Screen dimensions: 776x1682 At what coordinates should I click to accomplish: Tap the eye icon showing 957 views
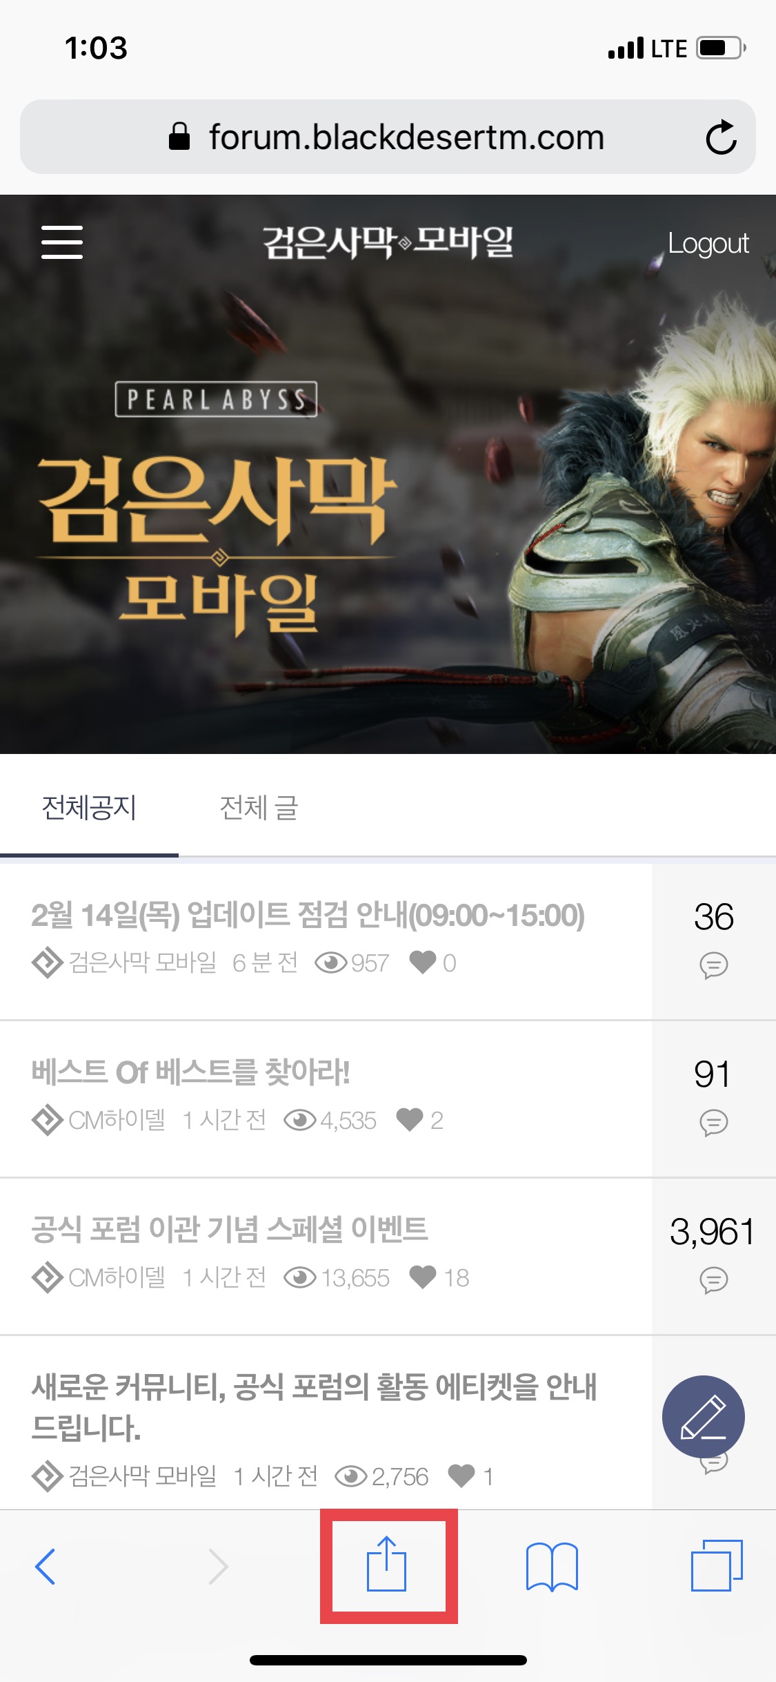tap(331, 963)
